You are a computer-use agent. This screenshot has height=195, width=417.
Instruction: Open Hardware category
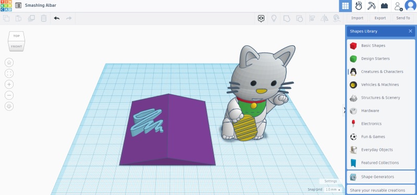[381, 111]
